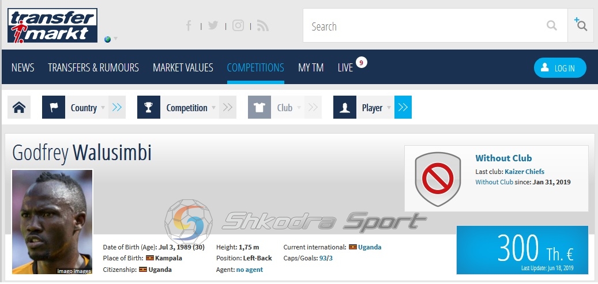Viewport: 598px width, 284px height.
Task: Open the Twitter social icon
Action: pos(213,25)
